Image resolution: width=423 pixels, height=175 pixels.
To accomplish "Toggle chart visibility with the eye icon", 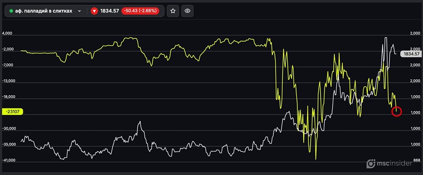I will click(187, 11).
